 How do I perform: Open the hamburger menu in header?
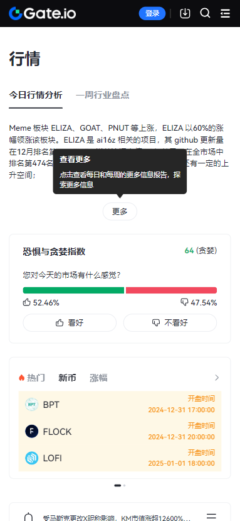[x=226, y=13]
